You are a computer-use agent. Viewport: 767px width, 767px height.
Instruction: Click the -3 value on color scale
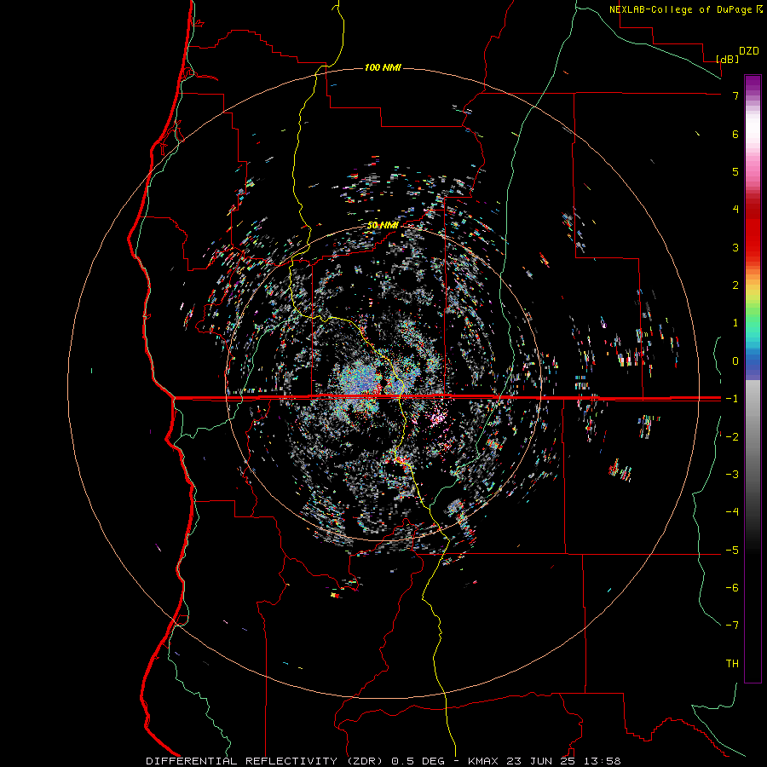tap(732, 475)
